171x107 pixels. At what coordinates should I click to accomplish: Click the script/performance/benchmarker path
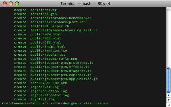[61, 18]
